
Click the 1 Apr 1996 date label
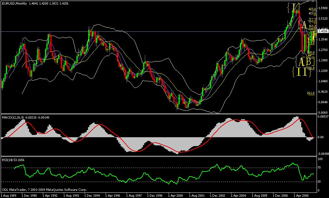(x=113, y=195)
